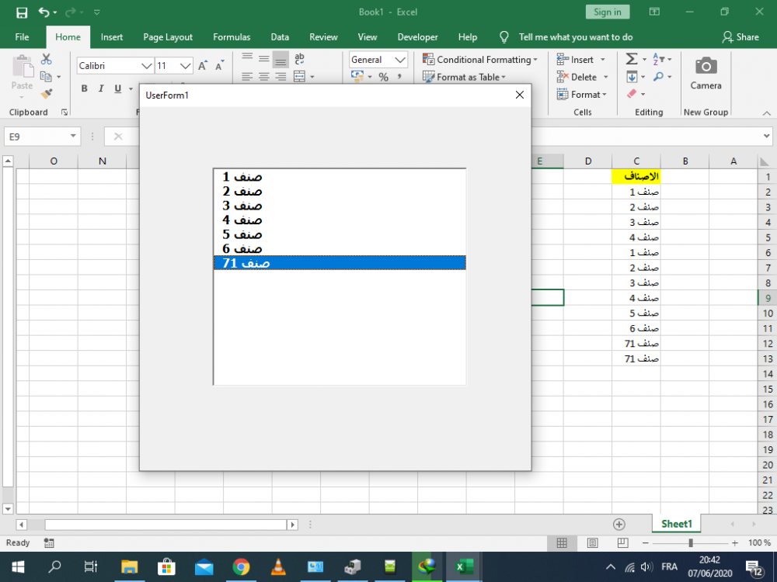Click the Format Painter brush icon
777x582 pixels.
tap(47, 94)
